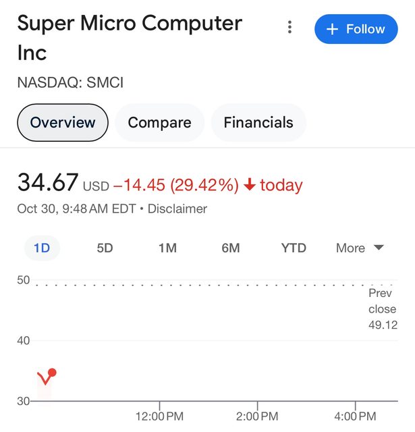Click the 12:00 PM axis label
This screenshot has height=432, width=415.
click(159, 416)
